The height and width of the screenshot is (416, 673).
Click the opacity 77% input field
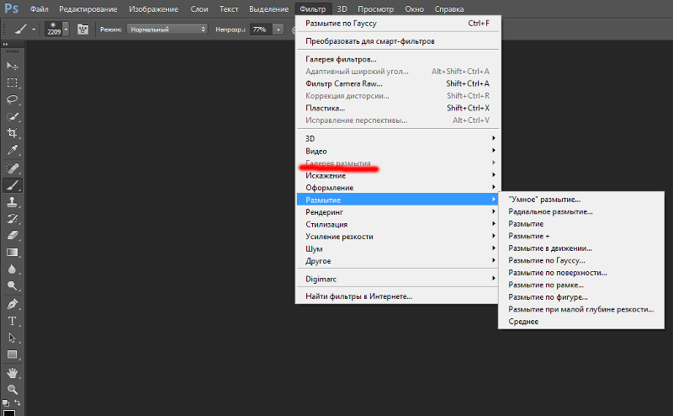[261, 29]
